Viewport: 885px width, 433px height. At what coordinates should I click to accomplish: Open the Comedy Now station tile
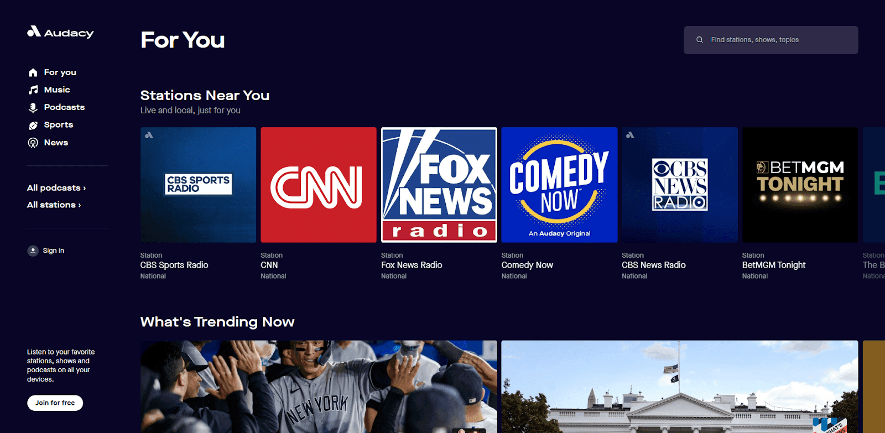pos(559,185)
